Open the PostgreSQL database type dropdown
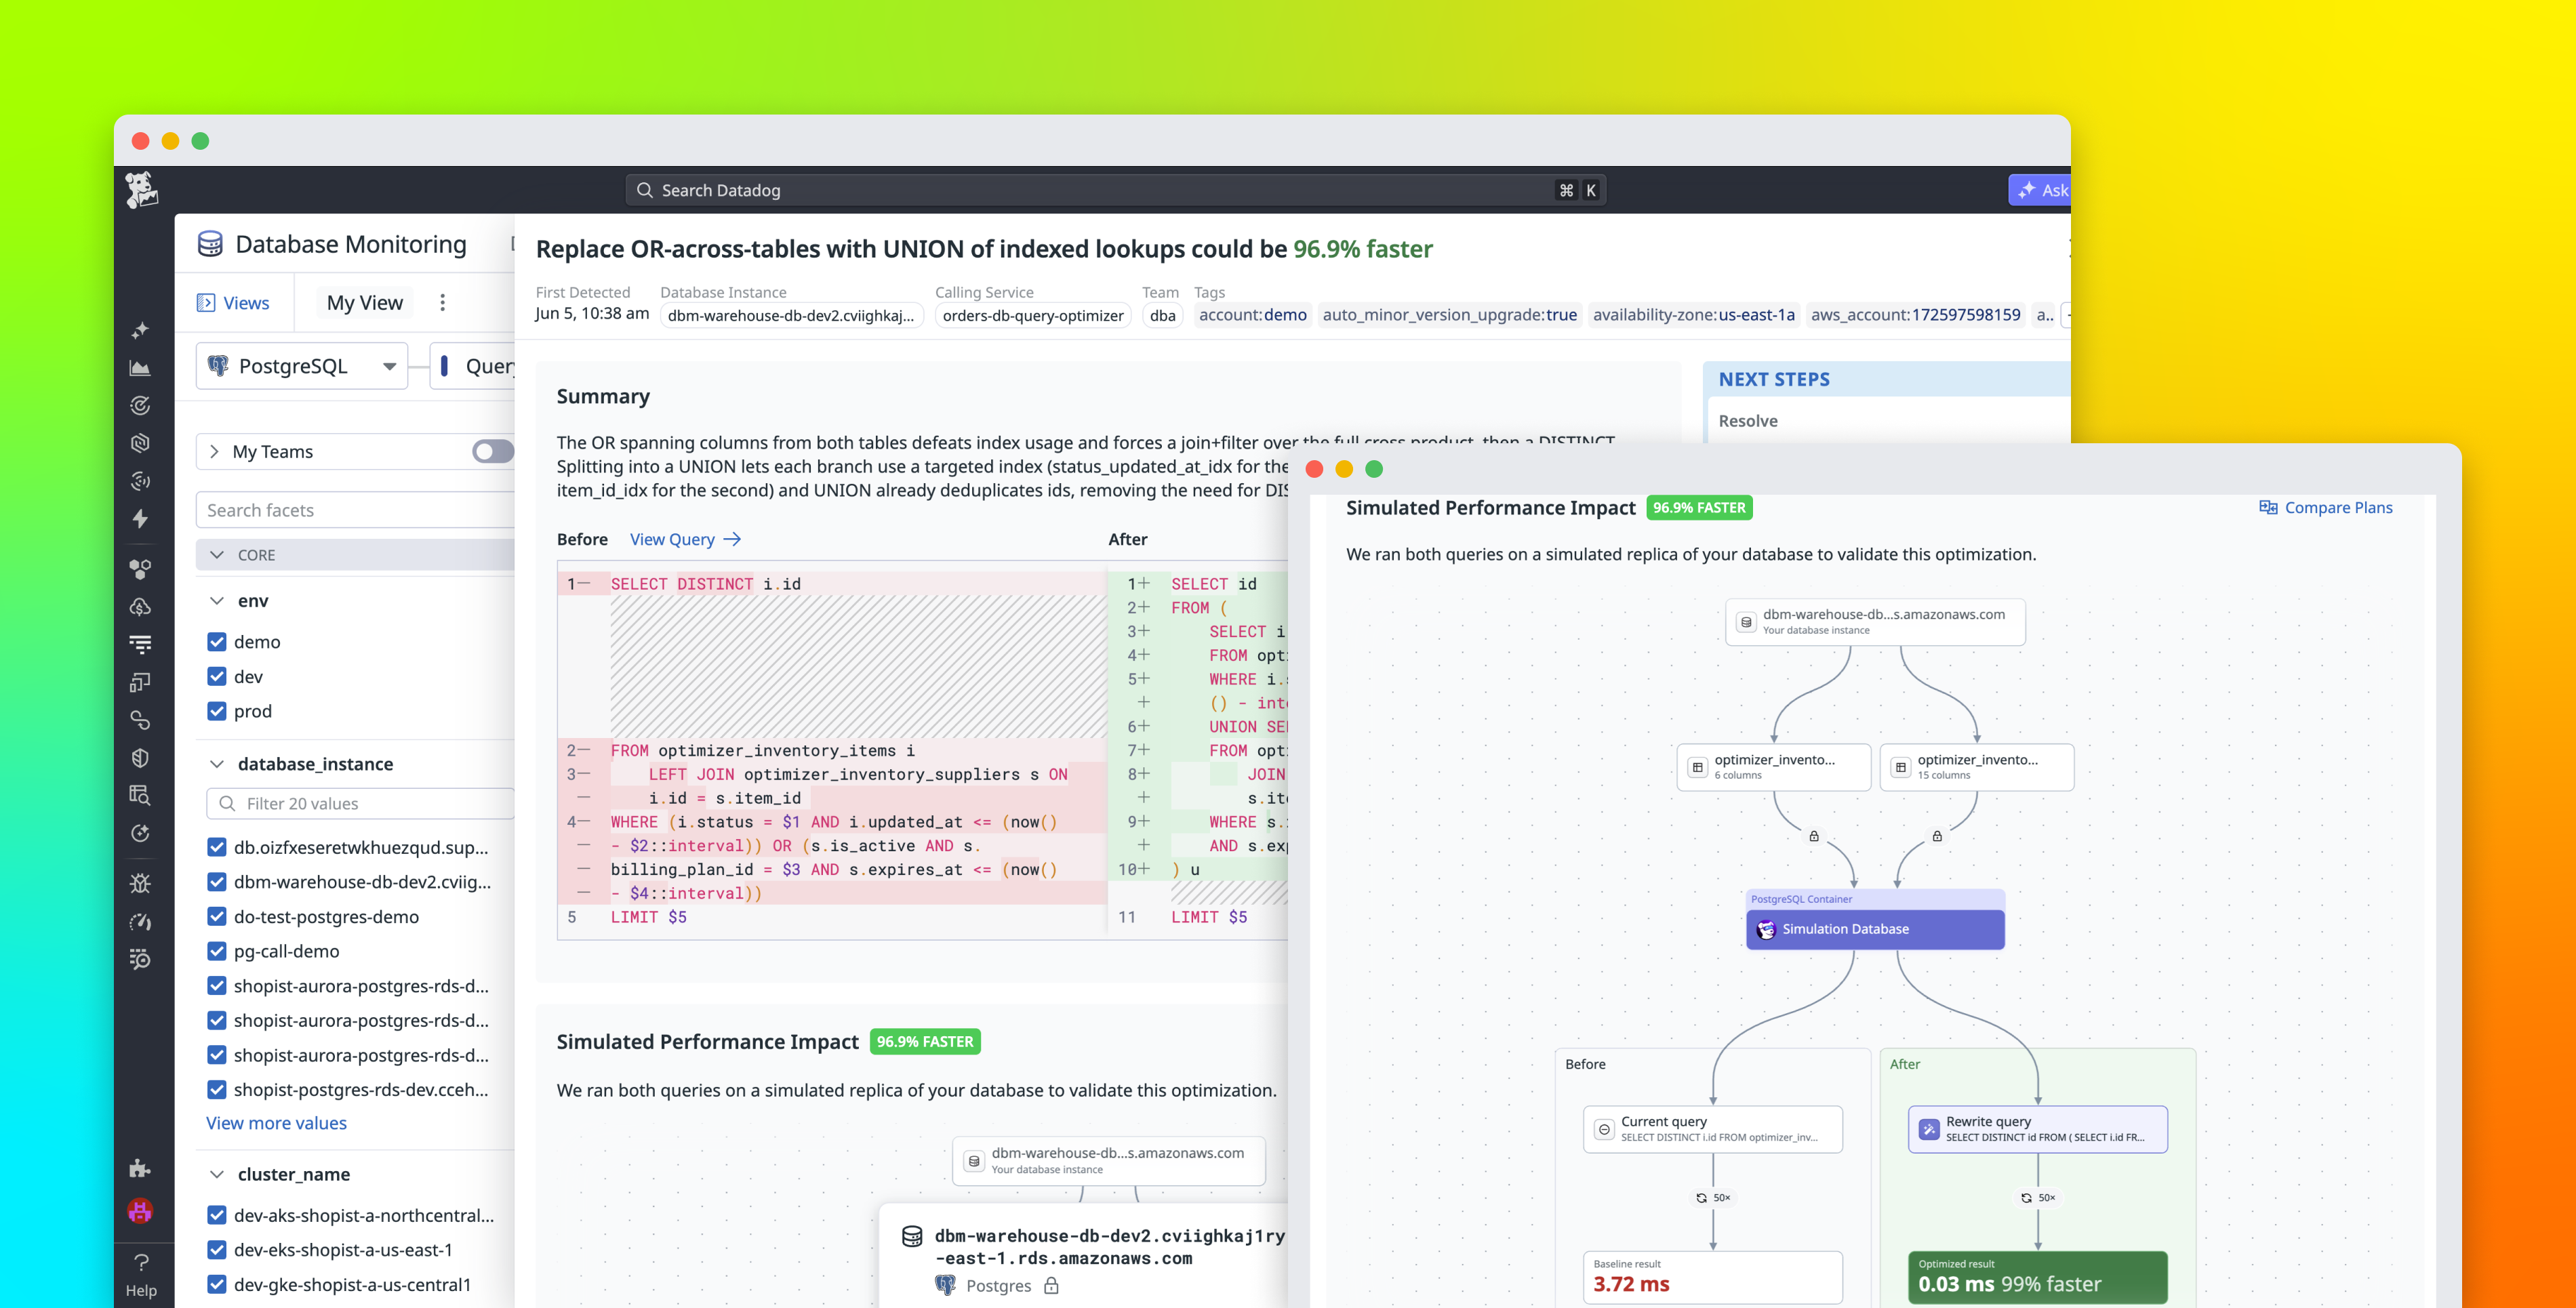 click(x=302, y=366)
